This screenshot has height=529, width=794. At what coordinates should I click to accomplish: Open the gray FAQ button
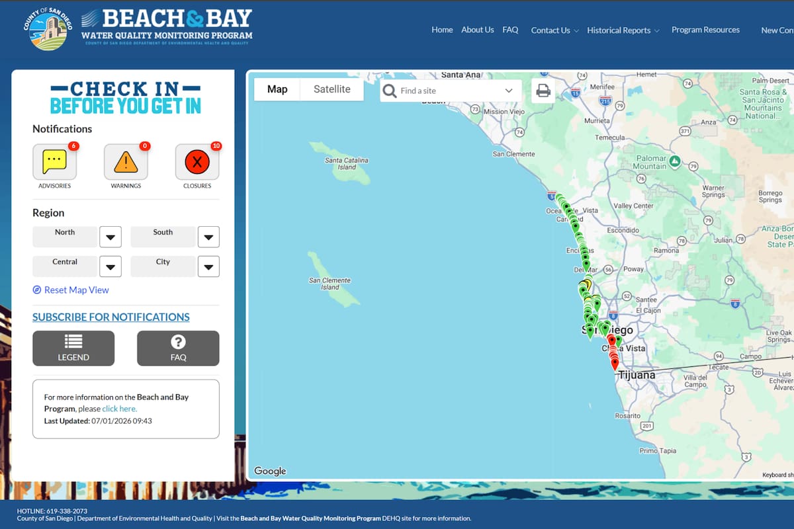coord(178,348)
